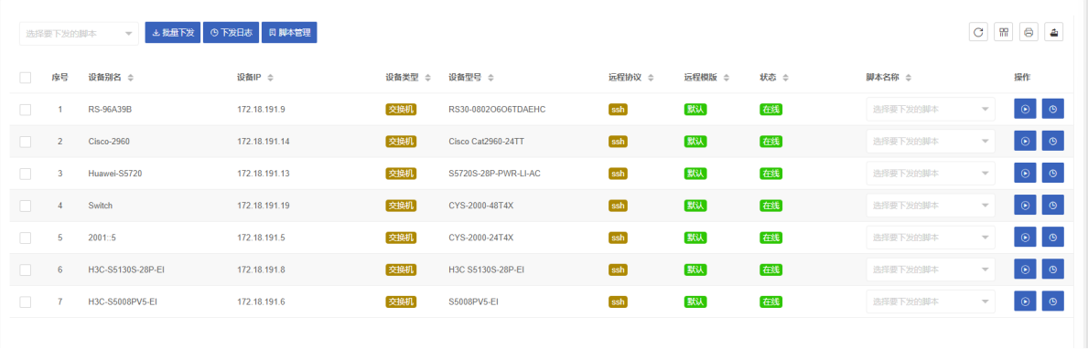The image size is (1088, 349).
Task: Click the CYS-2000-24T4X model cell
Action: [x=480, y=238]
